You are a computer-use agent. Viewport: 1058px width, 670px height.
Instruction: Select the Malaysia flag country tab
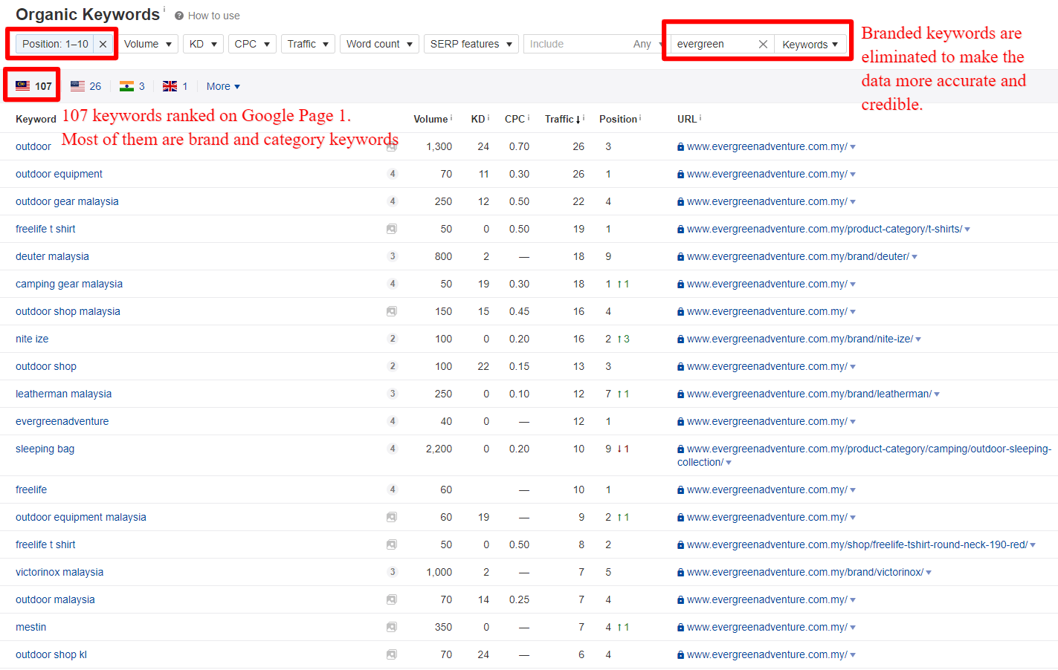click(33, 86)
